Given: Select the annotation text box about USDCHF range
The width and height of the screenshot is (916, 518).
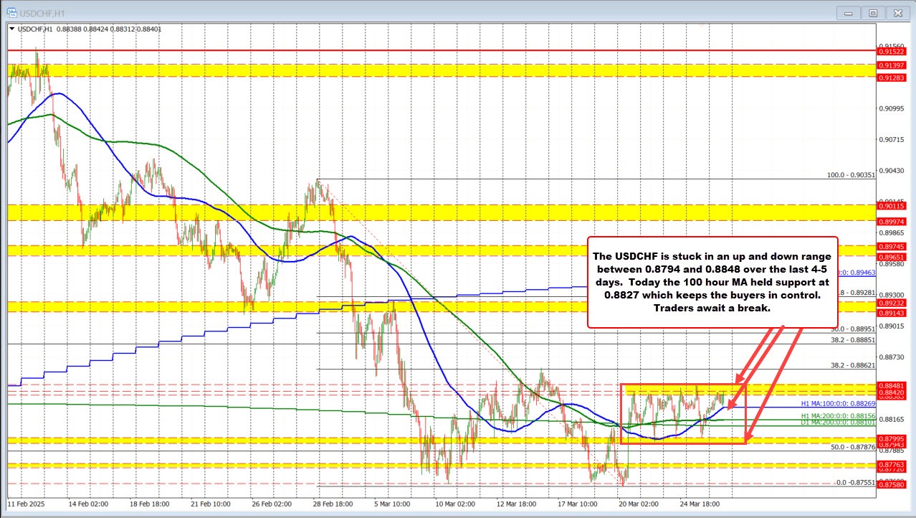Looking at the screenshot, I should pos(712,281).
